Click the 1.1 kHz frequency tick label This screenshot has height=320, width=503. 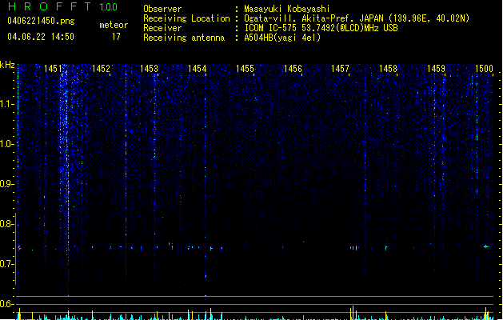pyautogui.click(x=6, y=104)
